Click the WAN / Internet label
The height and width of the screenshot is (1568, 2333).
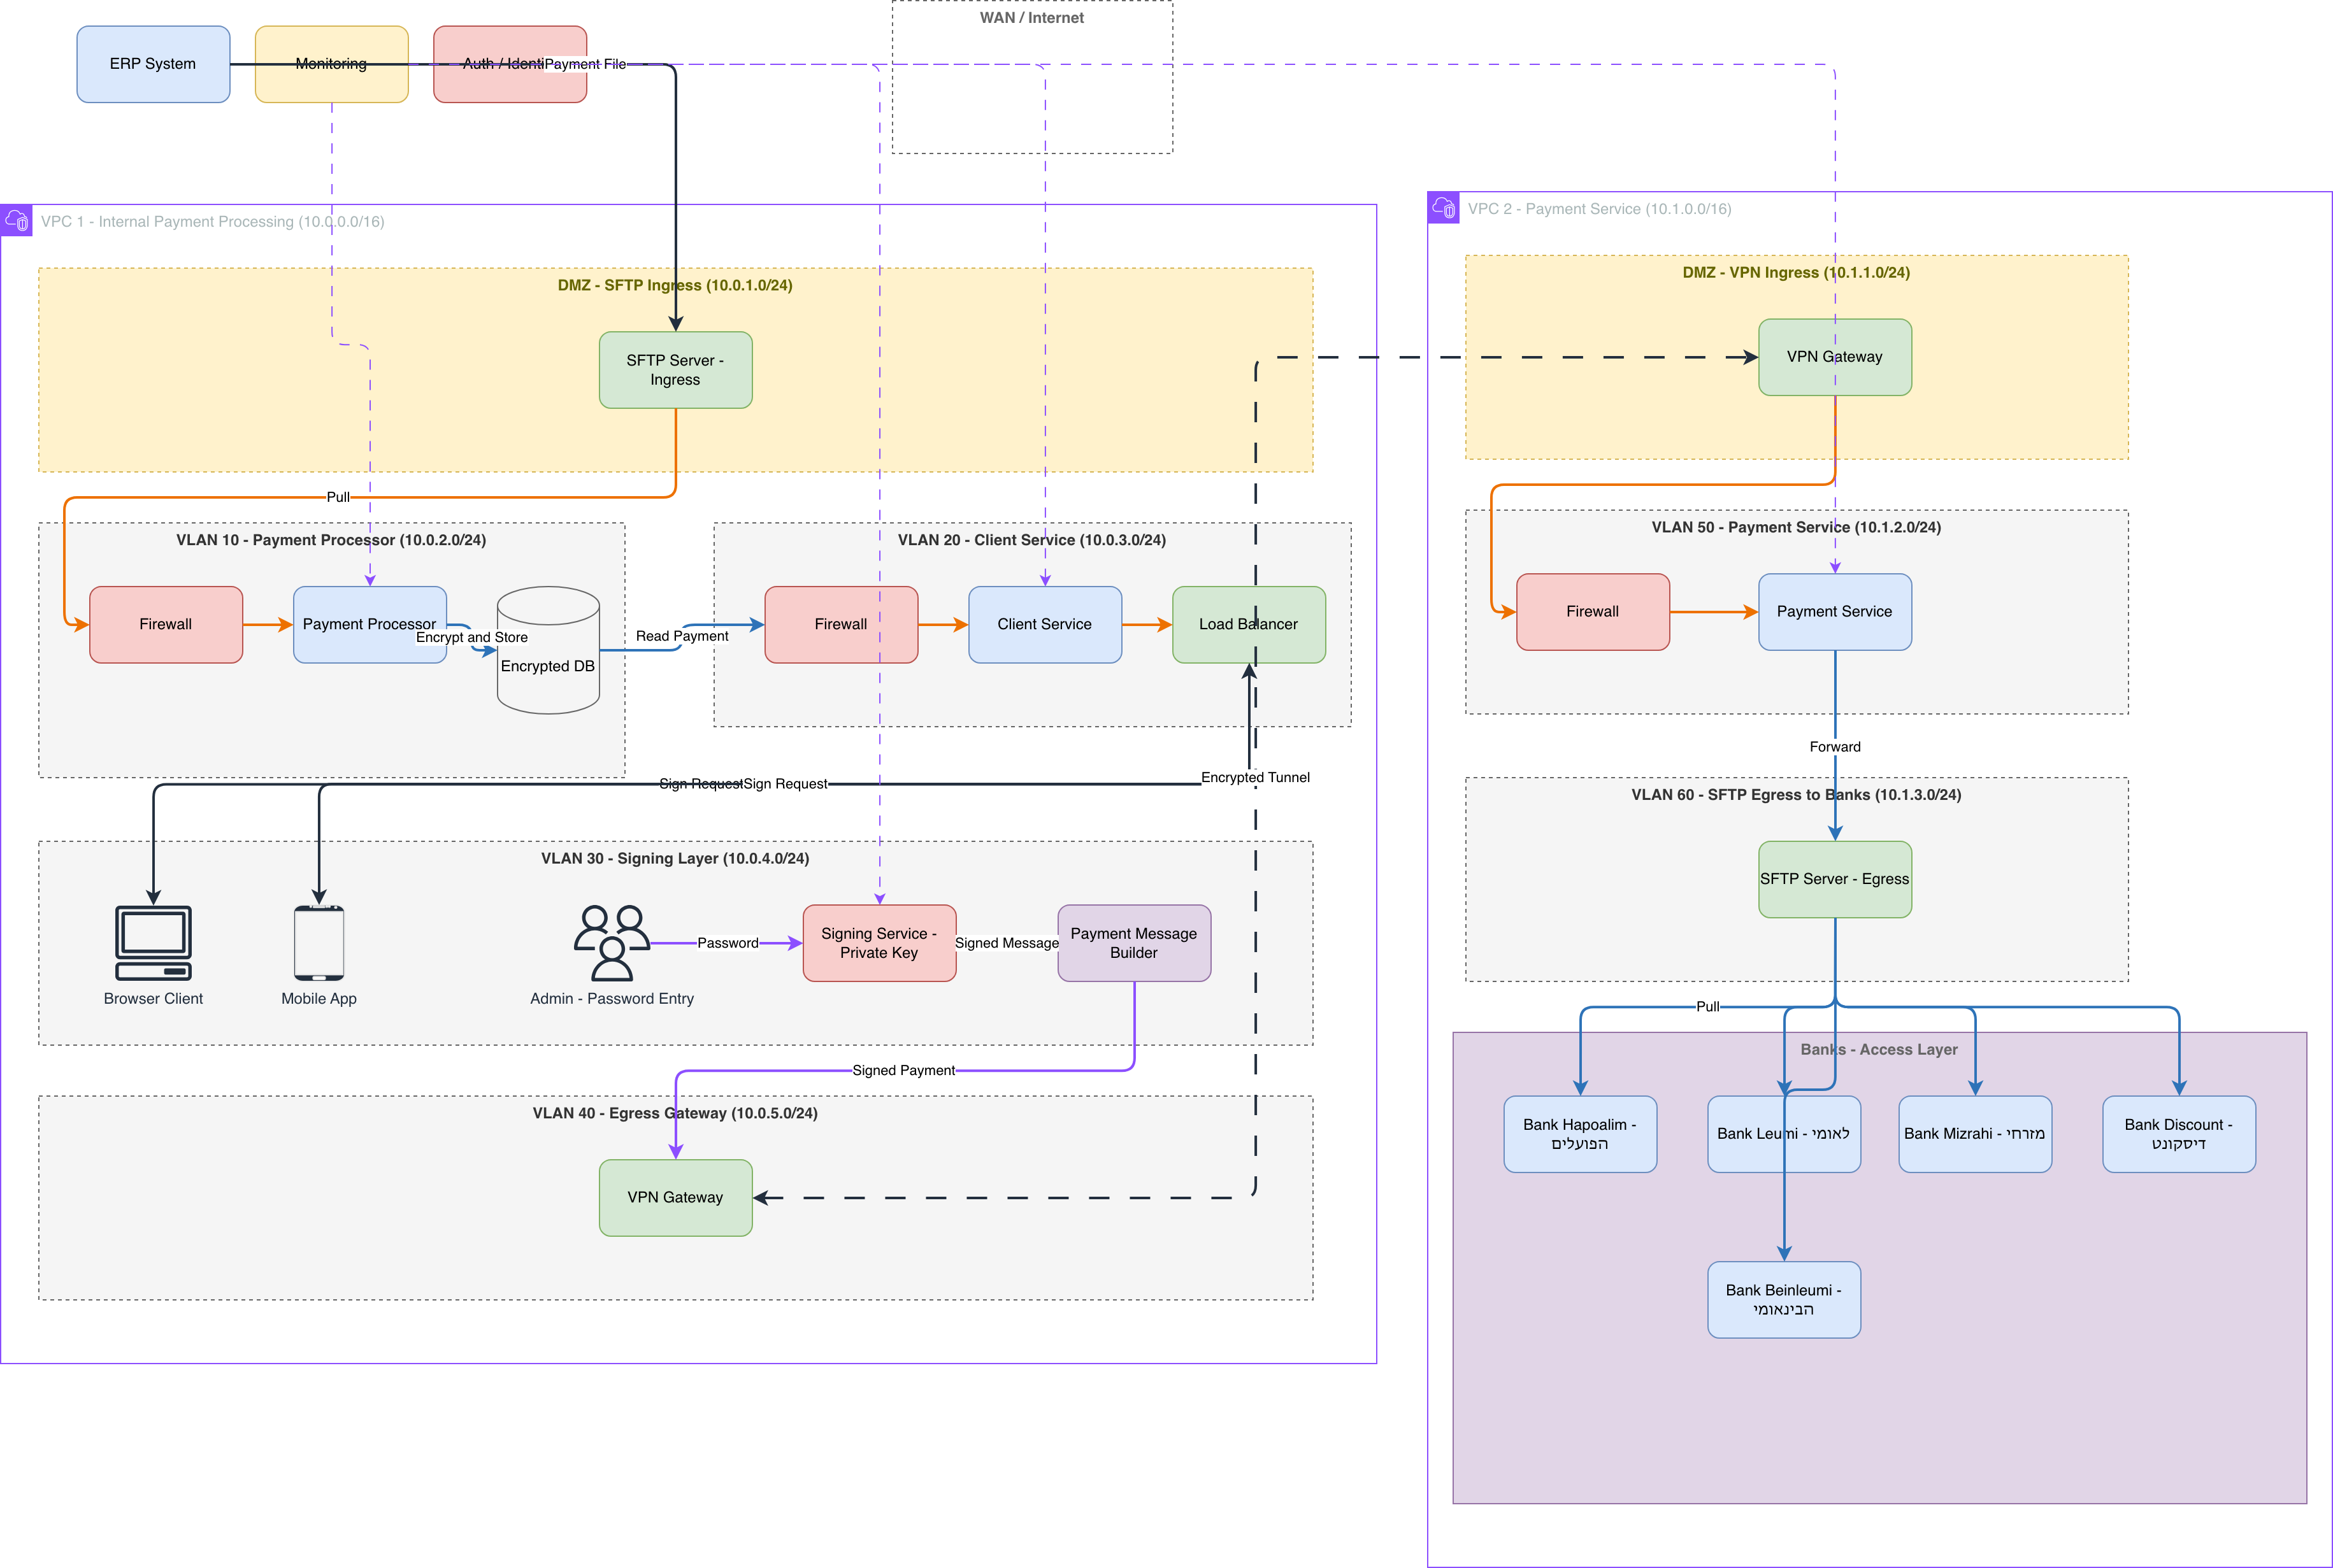tap(1032, 18)
